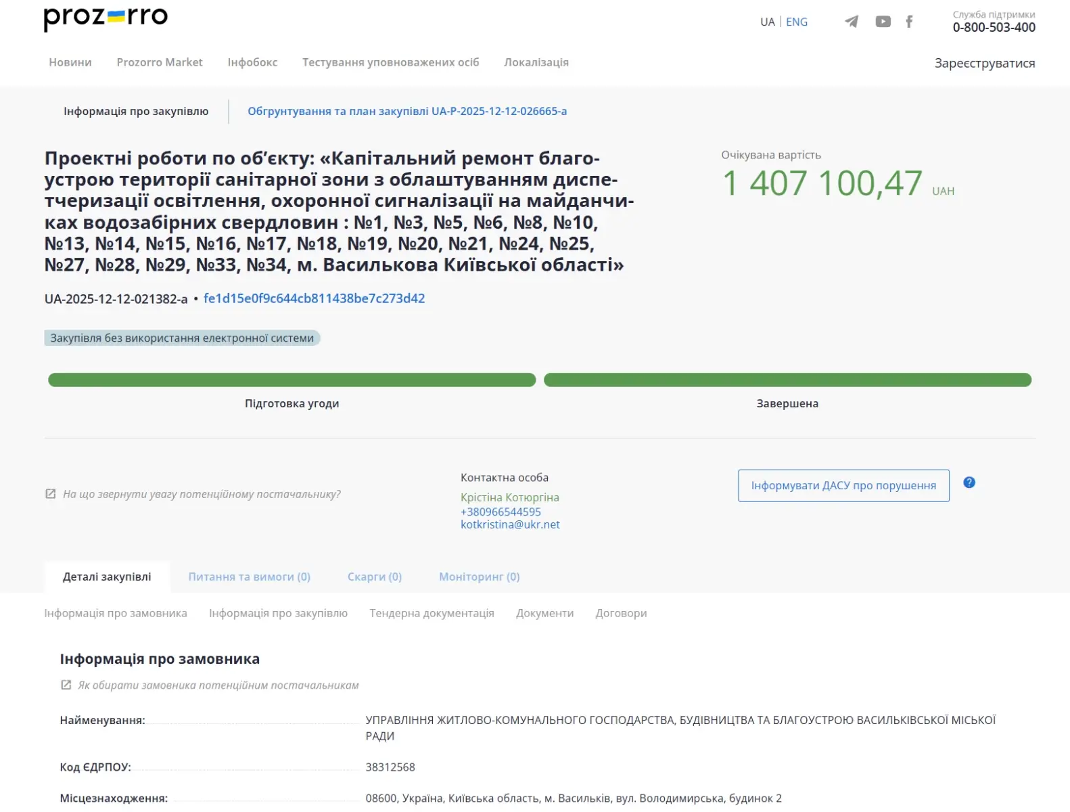
Task: Click external-link icon beside choosing a customer
Action: click(x=66, y=685)
